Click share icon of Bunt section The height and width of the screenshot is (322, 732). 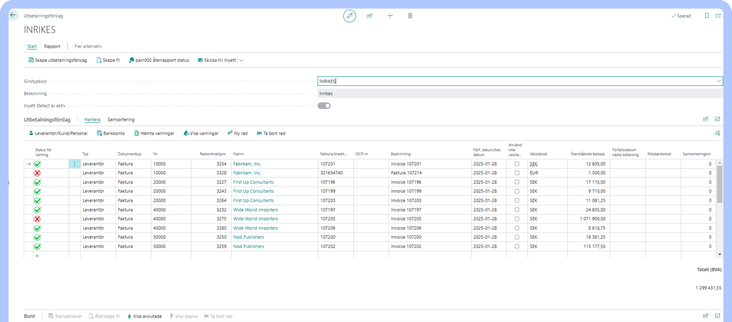(705, 316)
